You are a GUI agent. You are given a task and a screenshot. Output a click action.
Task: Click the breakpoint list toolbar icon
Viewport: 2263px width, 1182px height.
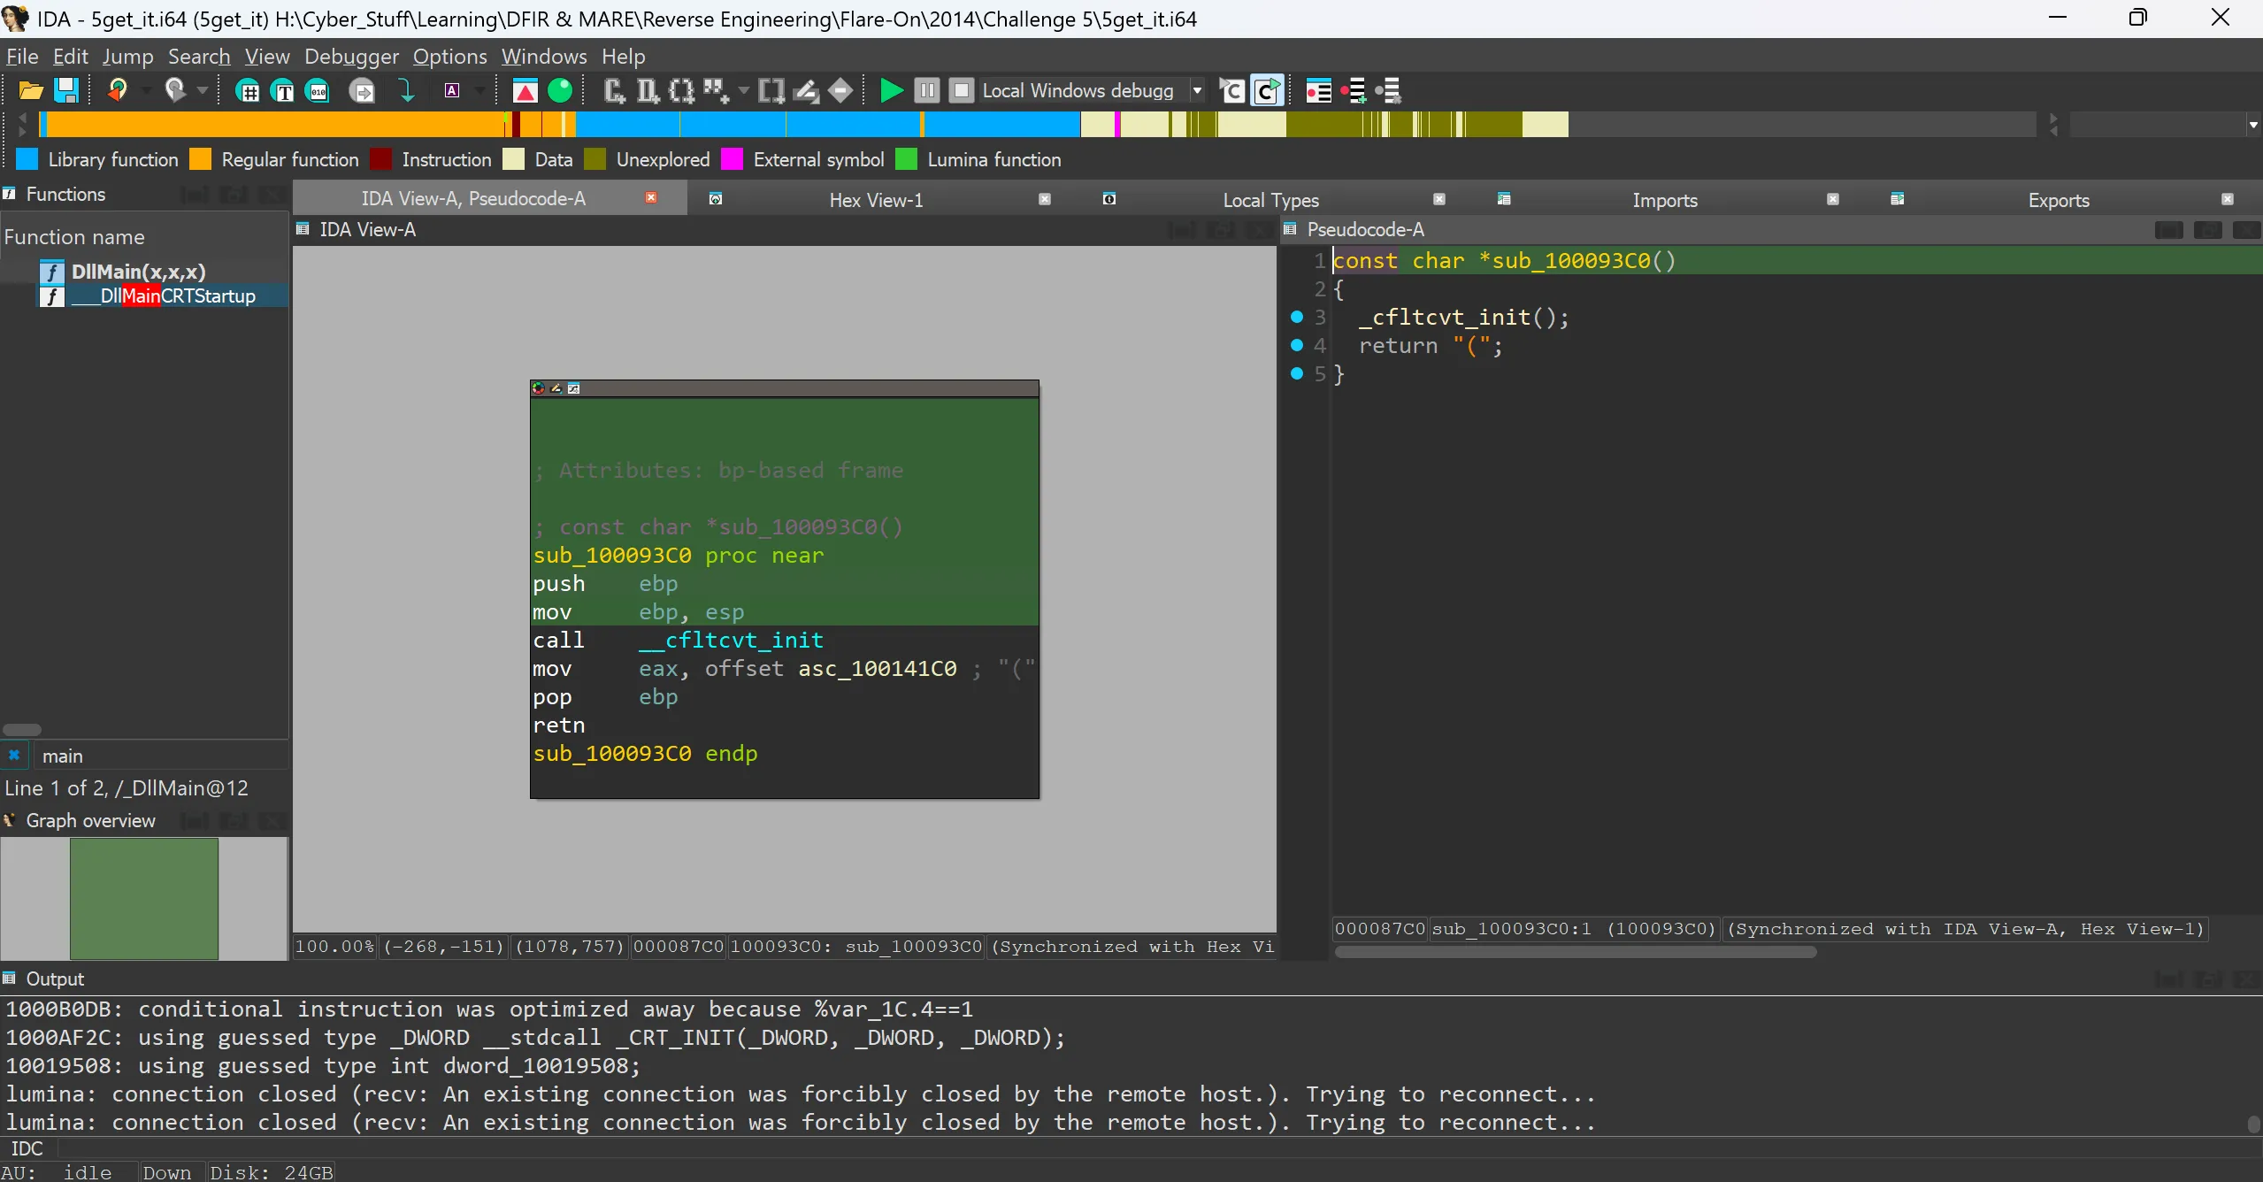point(1318,90)
